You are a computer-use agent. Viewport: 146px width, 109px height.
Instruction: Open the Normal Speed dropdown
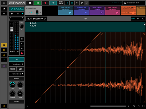click(16, 74)
